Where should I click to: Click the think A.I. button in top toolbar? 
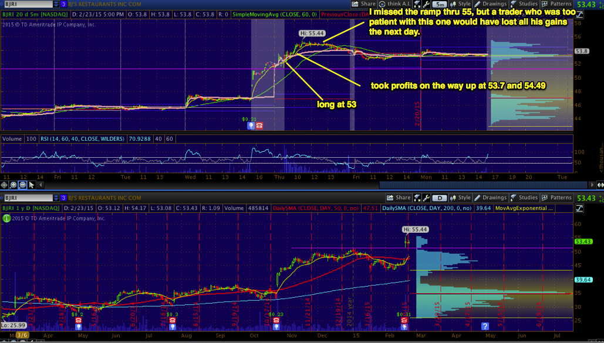point(397,4)
